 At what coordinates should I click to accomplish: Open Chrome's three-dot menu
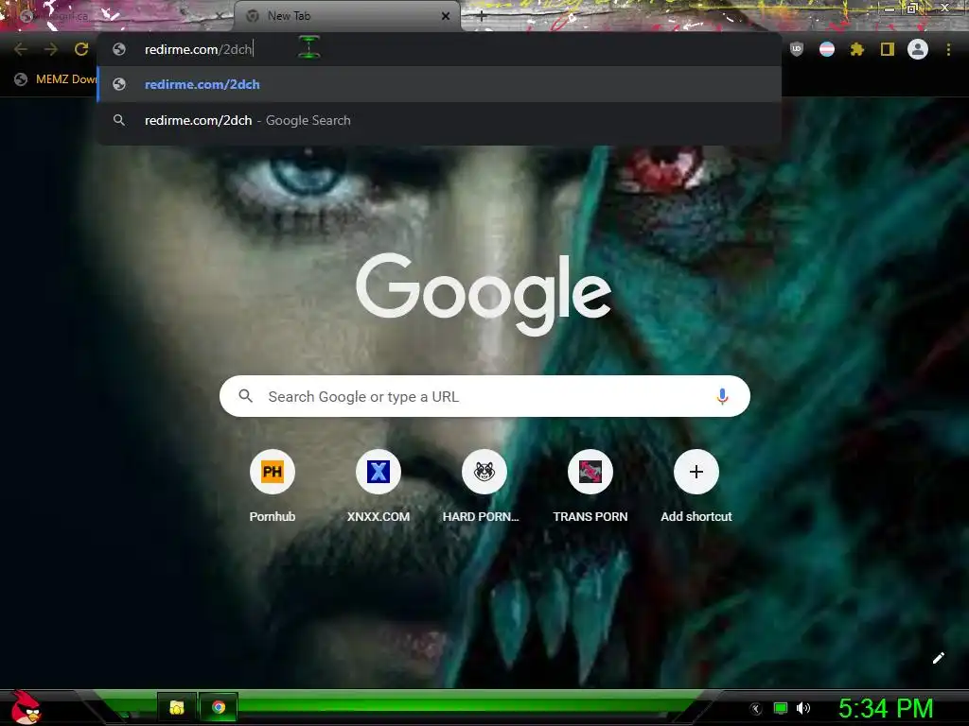(948, 49)
